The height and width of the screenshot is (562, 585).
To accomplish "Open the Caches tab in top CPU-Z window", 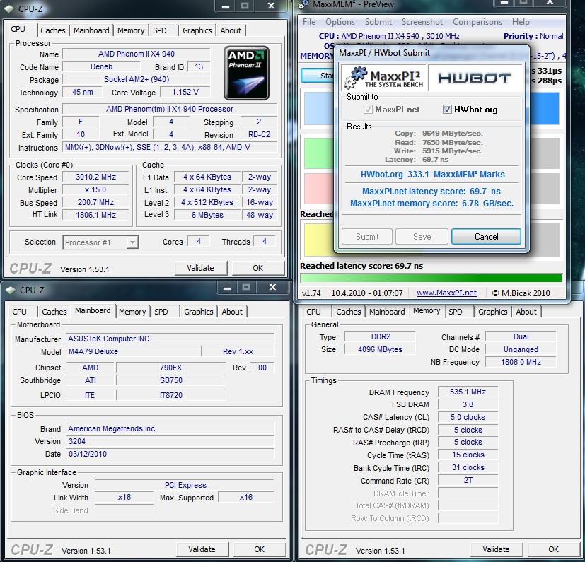I will 53,30.
